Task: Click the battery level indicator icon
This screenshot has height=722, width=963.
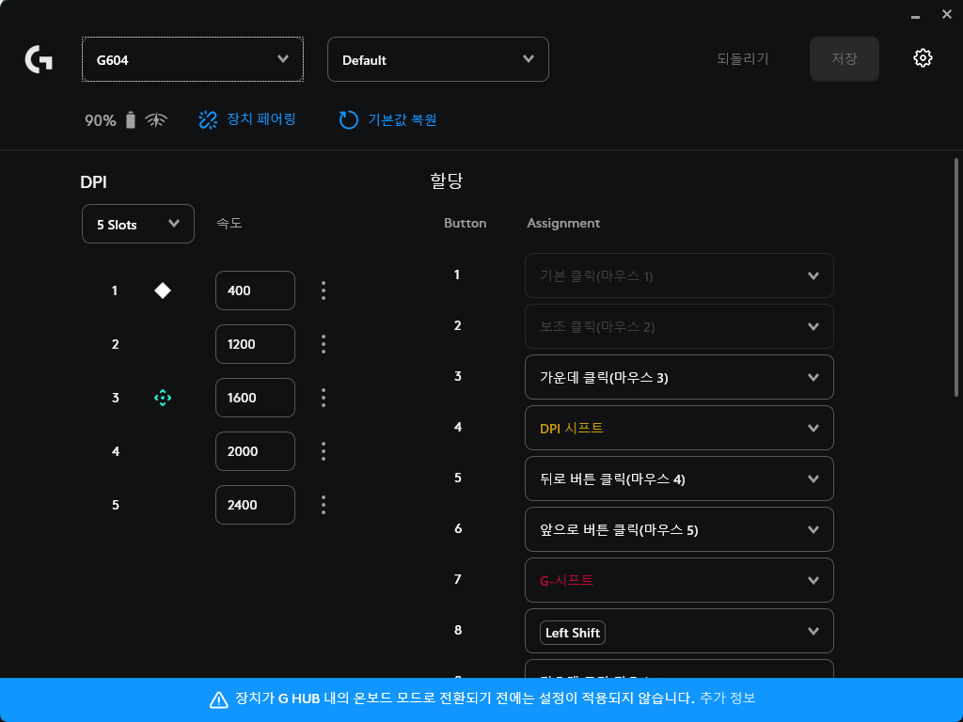Action: point(129,119)
